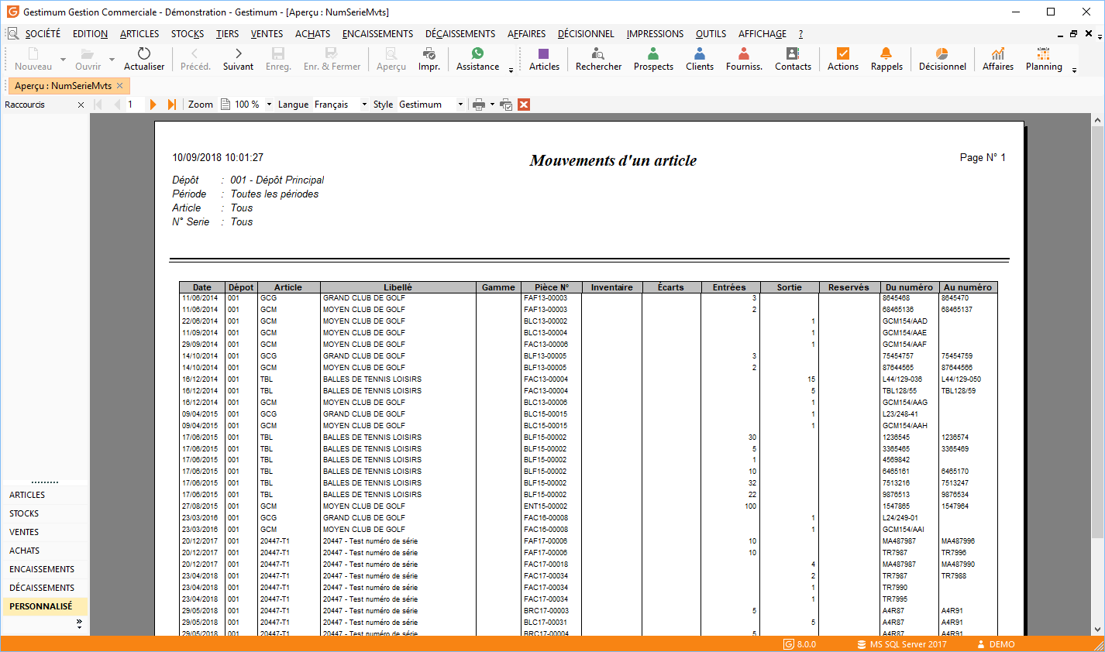1105x652 pixels.
Task: Open the Planning icon
Action: [x=1044, y=53]
